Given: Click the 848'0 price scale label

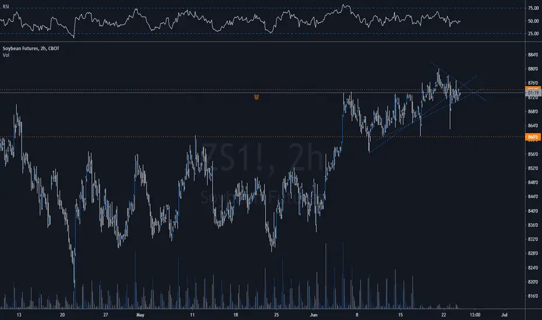Looking at the screenshot, I should tap(533, 182).
